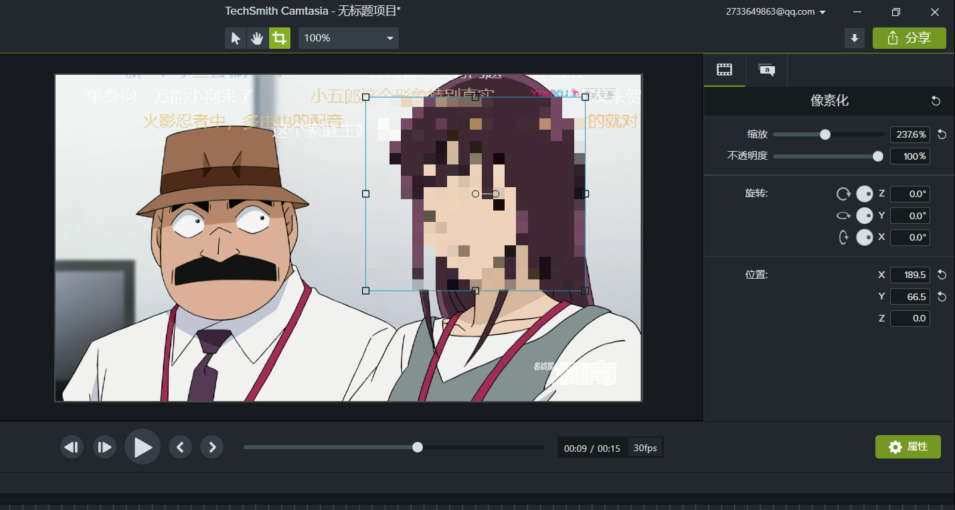Maximize or restore the Camtasia window

[896, 12]
